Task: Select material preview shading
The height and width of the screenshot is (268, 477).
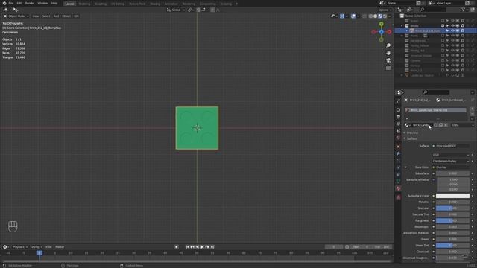Action: tap(380, 16)
